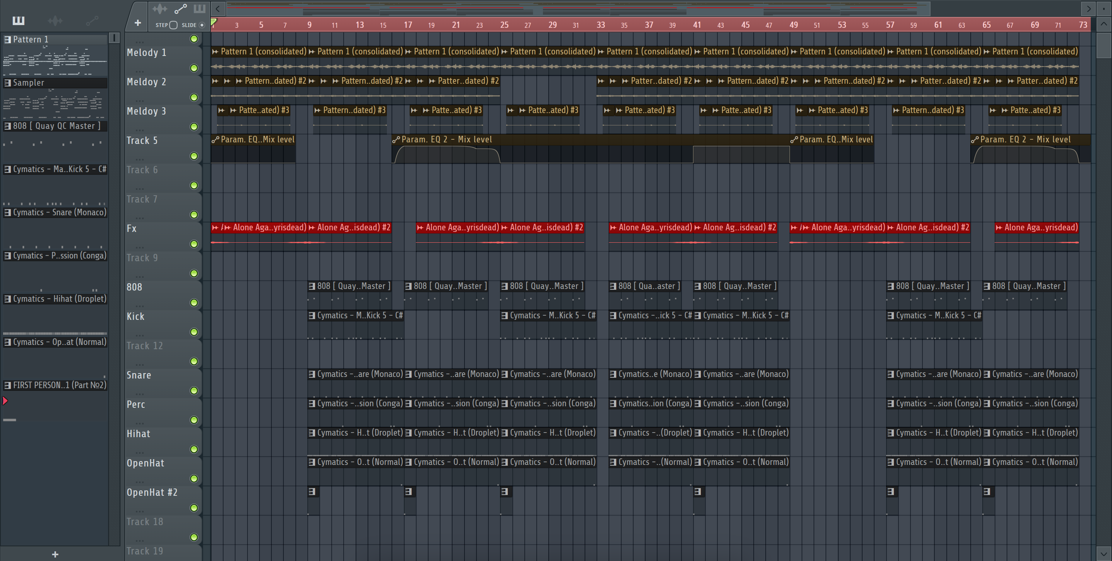Select Cymatics P..ssion (Conga) pattern in picker
The width and height of the screenshot is (1112, 561).
[x=55, y=255]
